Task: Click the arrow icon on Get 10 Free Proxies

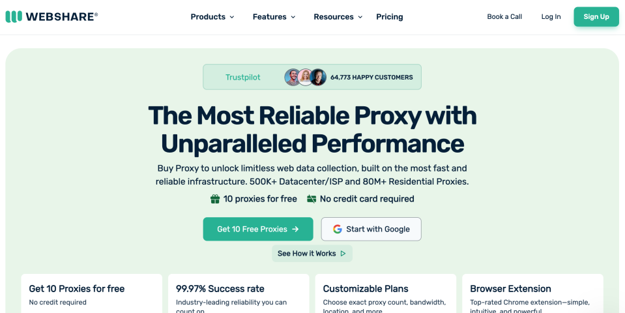Action: tap(295, 229)
